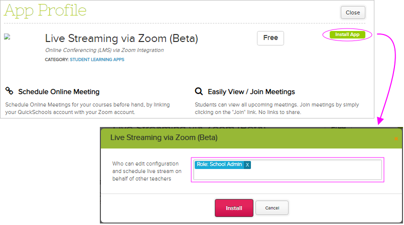This screenshot has height=225, width=404.
Task: Cancel the installation dialog
Action: 272,208
